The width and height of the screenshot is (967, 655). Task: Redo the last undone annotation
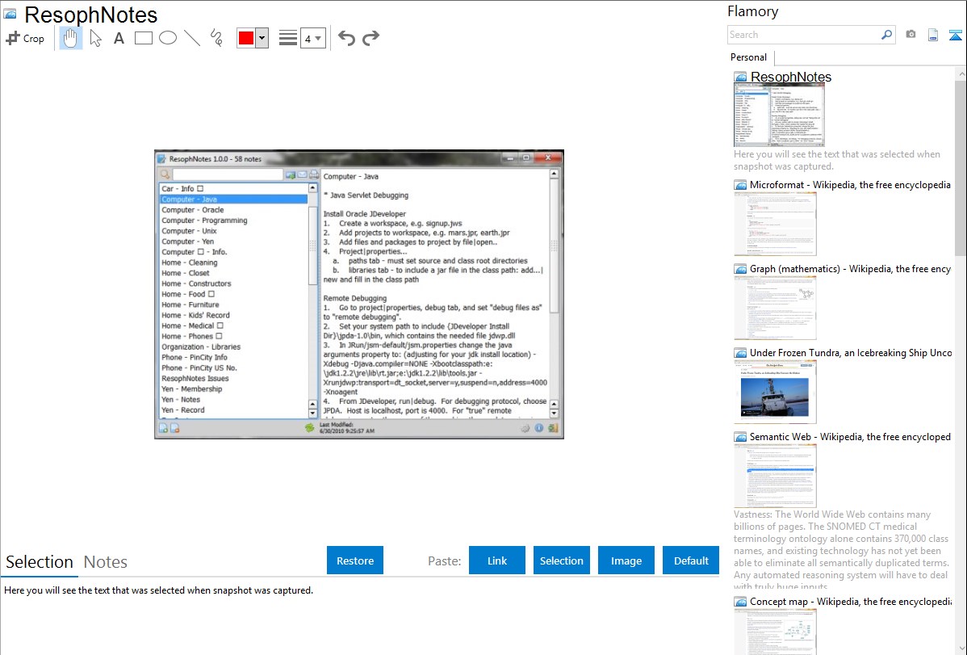click(370, 38)
